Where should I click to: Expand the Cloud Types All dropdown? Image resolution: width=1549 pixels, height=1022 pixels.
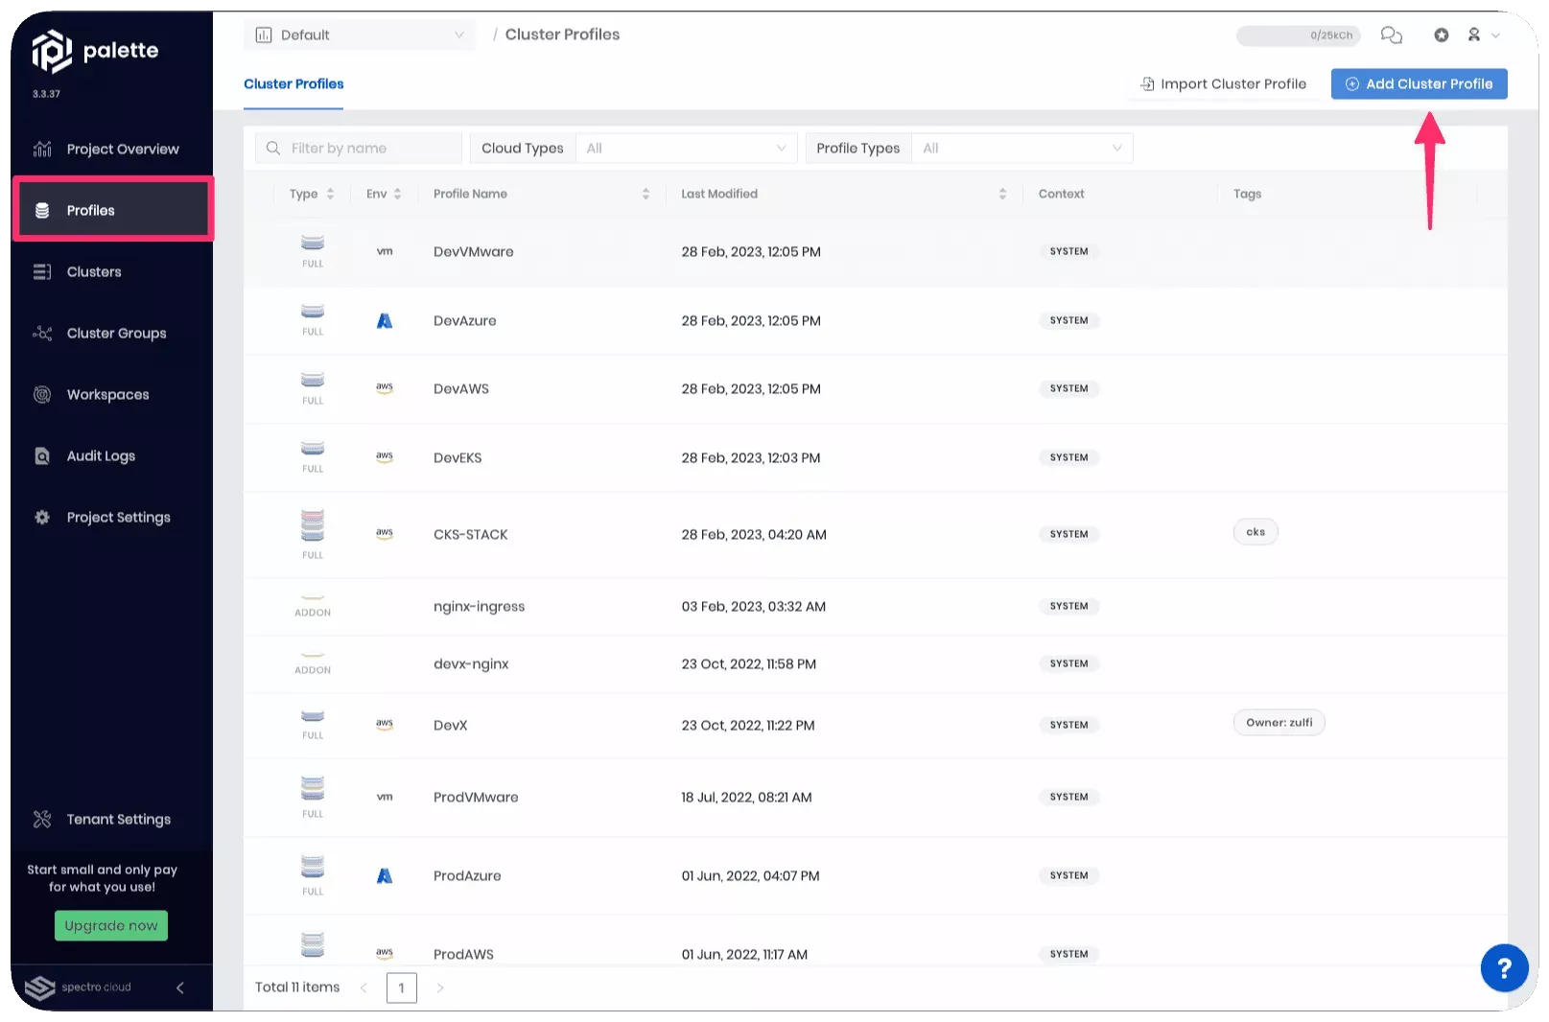(686, 148)
